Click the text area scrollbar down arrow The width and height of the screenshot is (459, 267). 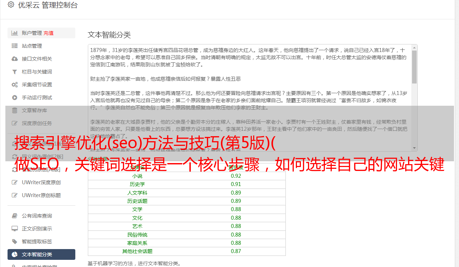point(415,148)
